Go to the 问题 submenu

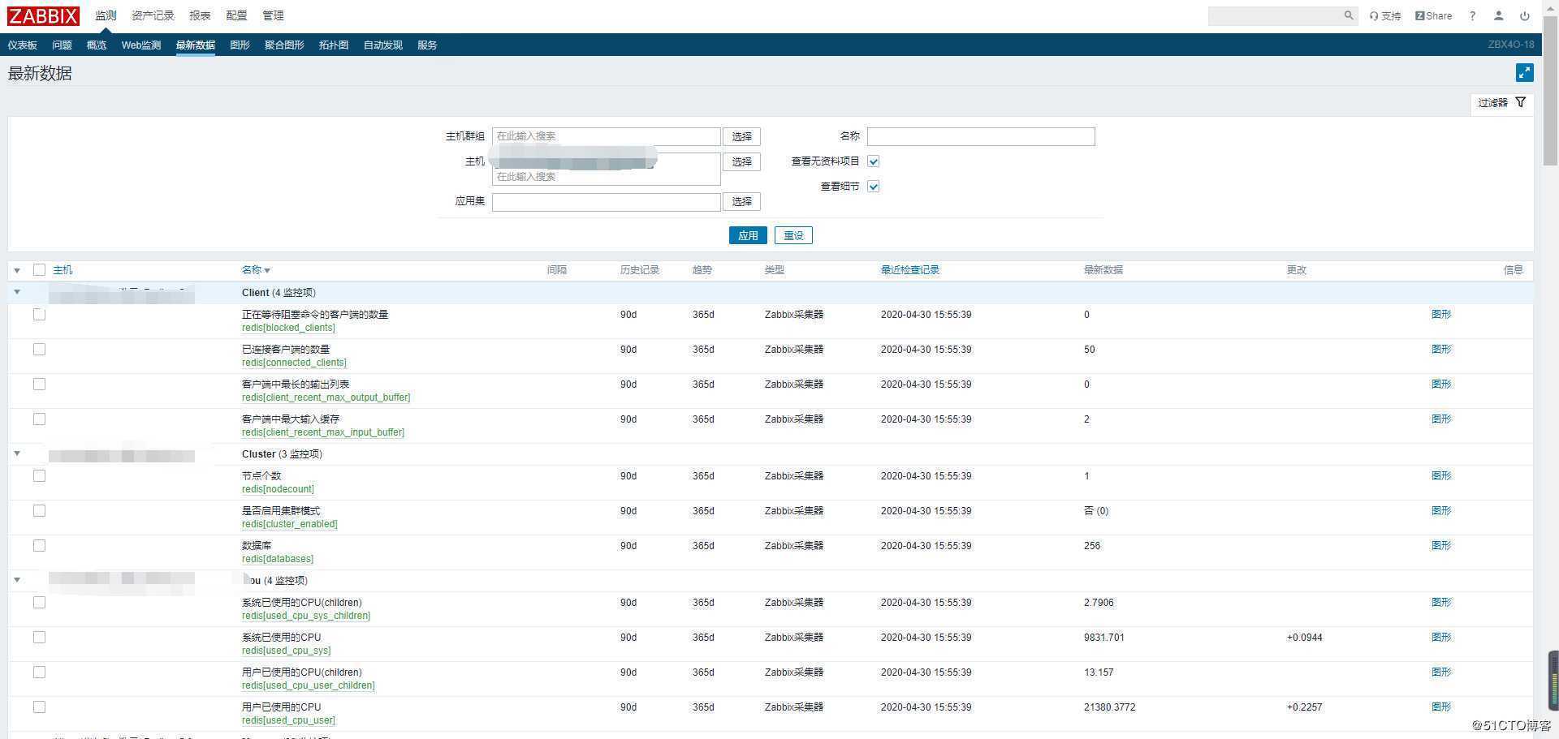click(x=62, y=45)
